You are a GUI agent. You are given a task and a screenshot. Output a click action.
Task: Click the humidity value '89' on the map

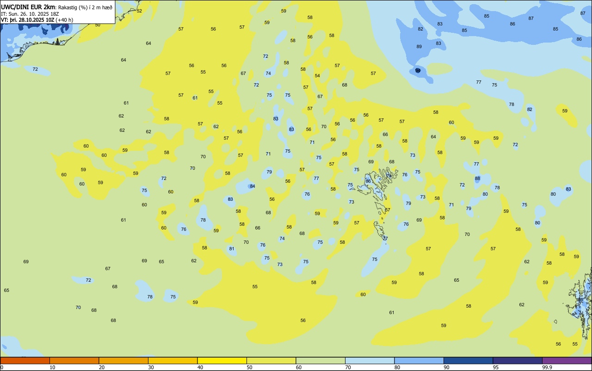click(x=419, y=47)
